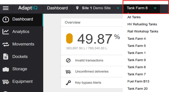The width and height of the screenshot is (169, 92).
Task: Pick Fuel Farm B13 from list
Action: point(138,81)
